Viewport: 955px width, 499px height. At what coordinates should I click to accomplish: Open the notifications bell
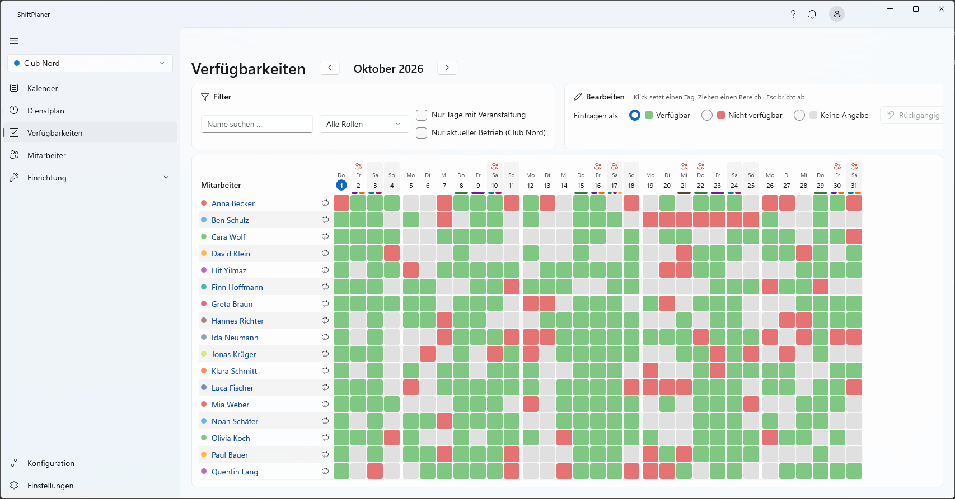tap(812, 14)
